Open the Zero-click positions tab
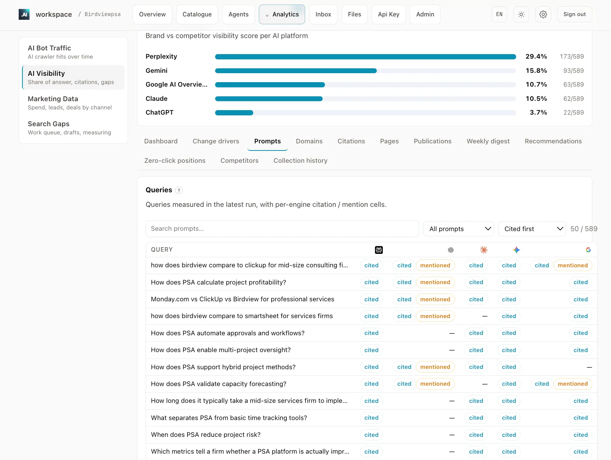This screenshot has height=460, width=611. pyautogui.click(x=175, y=161)
